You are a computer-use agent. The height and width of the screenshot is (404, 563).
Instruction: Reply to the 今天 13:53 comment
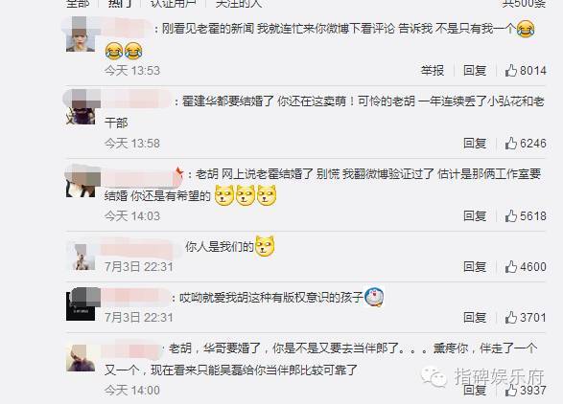pos(475,70)
